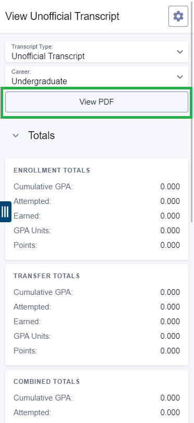
Task: Click the Transfer Totals Cumulative GPA value
Action: (x=170, y=292)
